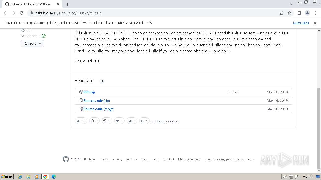The image size is (321, 180).
Task: Open clock showing 9:23 PM
Action: click(308, 177)
